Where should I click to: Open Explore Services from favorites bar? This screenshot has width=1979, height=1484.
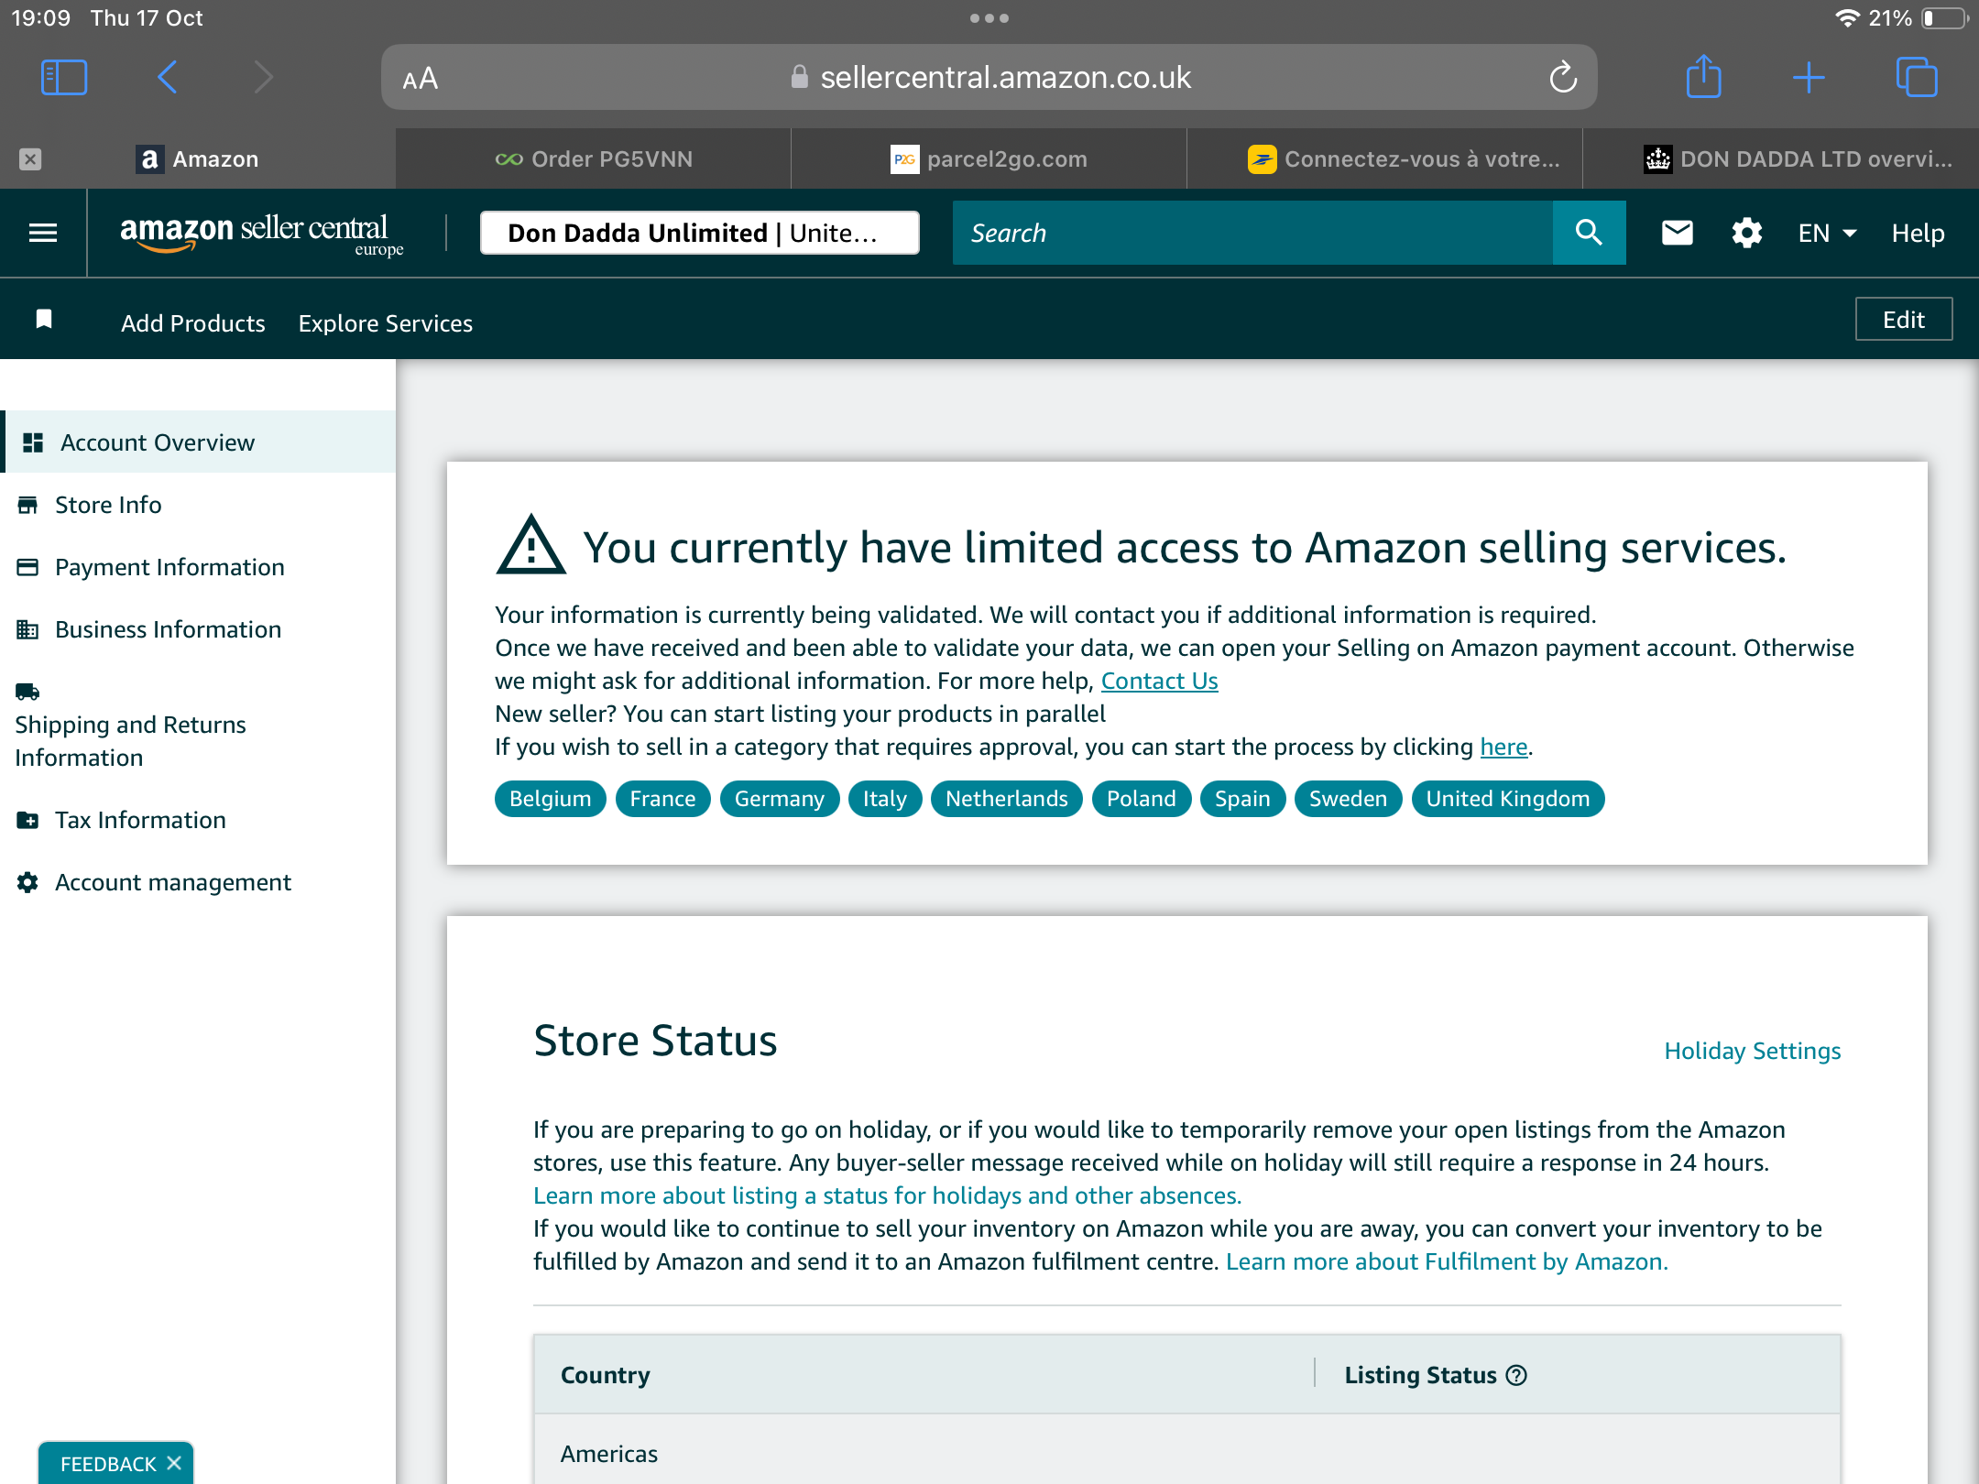[386, 323]
